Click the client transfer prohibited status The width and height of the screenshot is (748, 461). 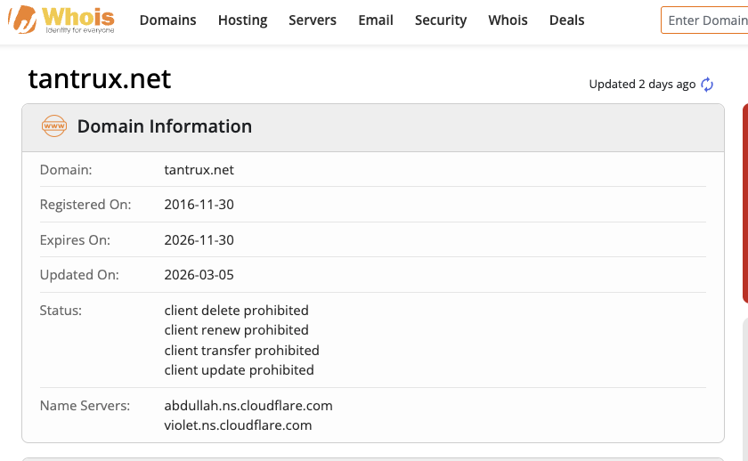coord(241,351)
